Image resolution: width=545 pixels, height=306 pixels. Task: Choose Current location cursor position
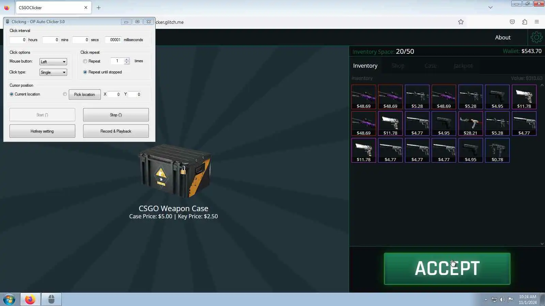click(12, 94)
